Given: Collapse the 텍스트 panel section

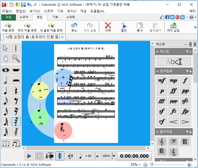Looking at the screenshot, I should pyautogui.click(x=157, y=51).
